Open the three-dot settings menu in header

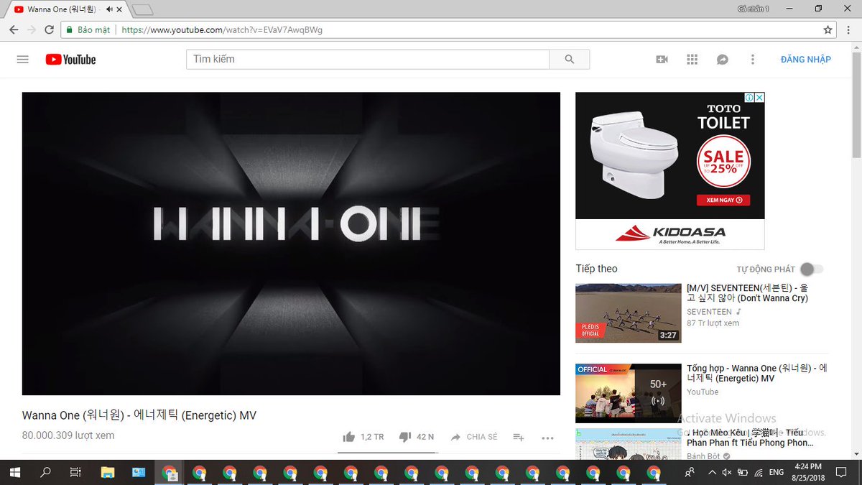click(753, 60)
